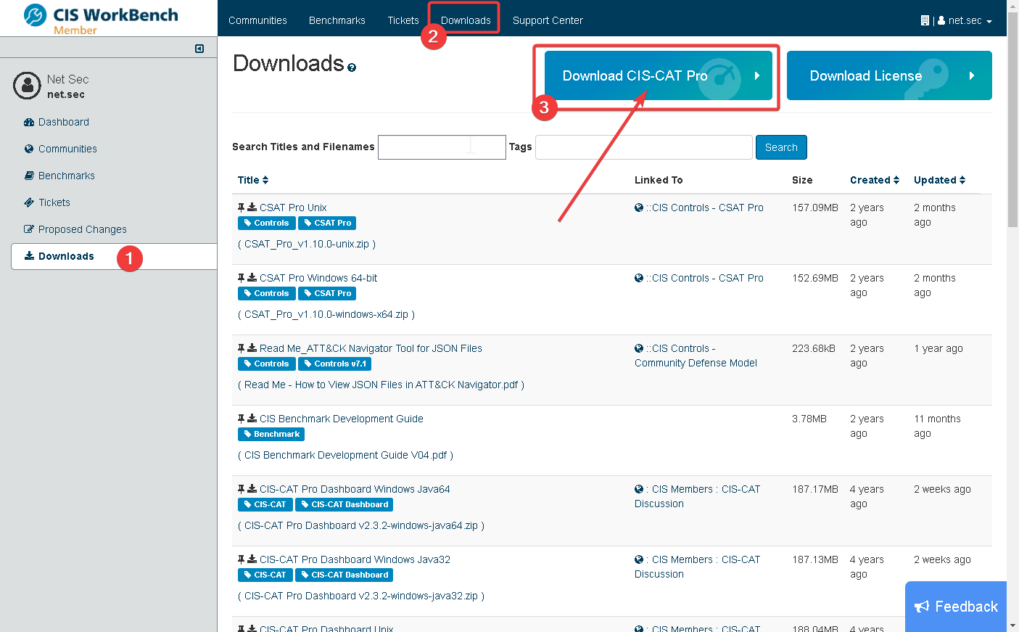Screen dimensions: 1019x632
Task: Click the CIS WorkBench logo
Action: click(x=100, y=18)
